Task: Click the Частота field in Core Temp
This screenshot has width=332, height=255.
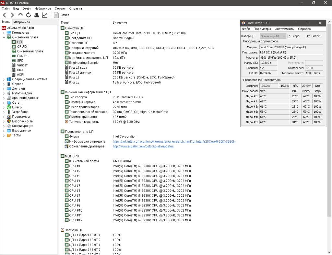Action: pos(291,58)
